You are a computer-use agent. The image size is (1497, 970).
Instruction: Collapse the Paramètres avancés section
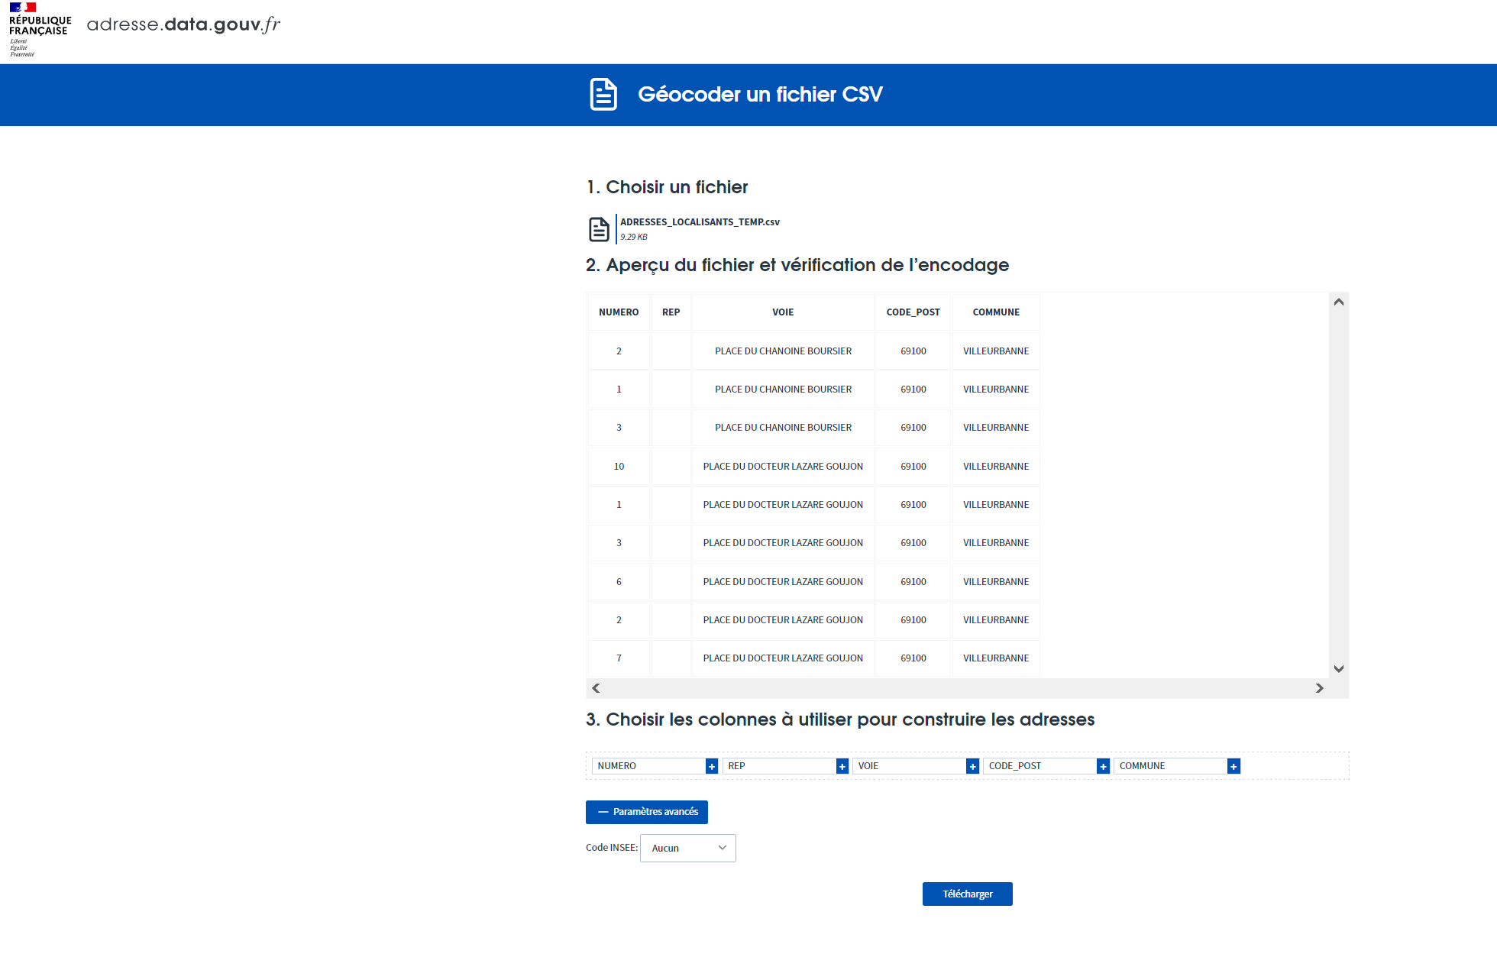647,812
